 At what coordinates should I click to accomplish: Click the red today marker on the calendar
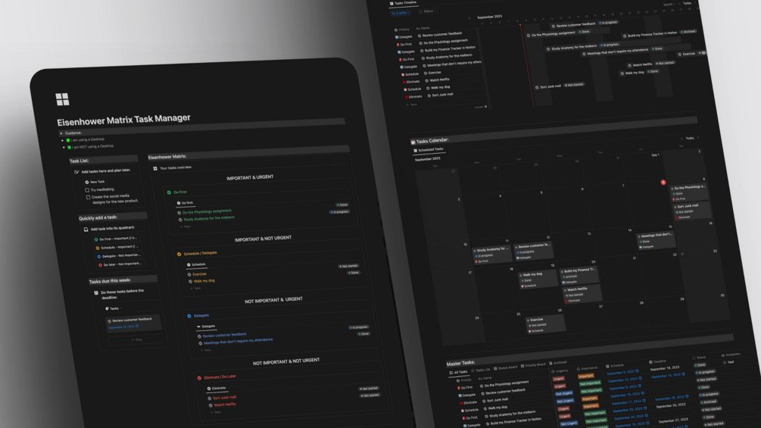pyautogui.click(x=663, y=182)
